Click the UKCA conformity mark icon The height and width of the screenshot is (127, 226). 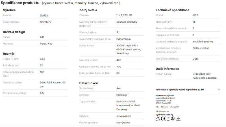pyautogui.click(x=158, y=119)
